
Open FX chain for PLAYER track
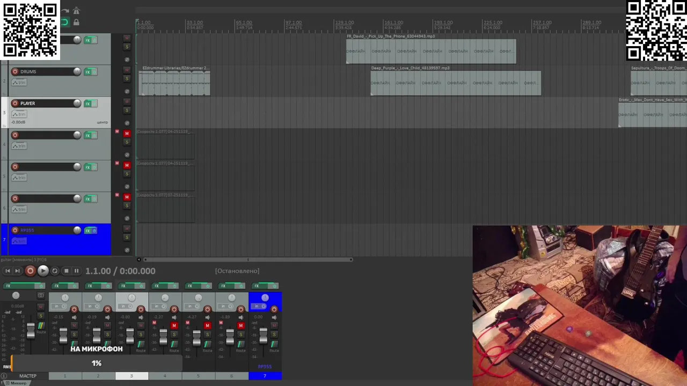coord(87,103)
